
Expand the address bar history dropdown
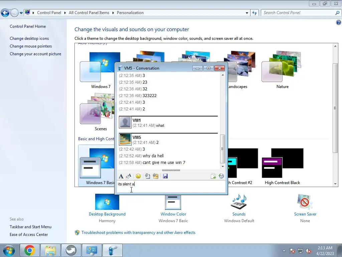click(247, 13)
